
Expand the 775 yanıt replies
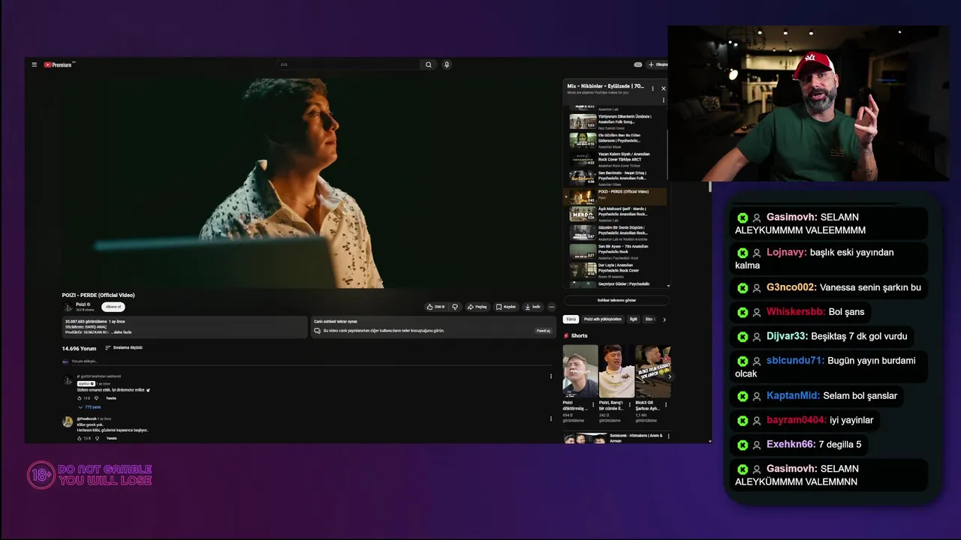91,406
